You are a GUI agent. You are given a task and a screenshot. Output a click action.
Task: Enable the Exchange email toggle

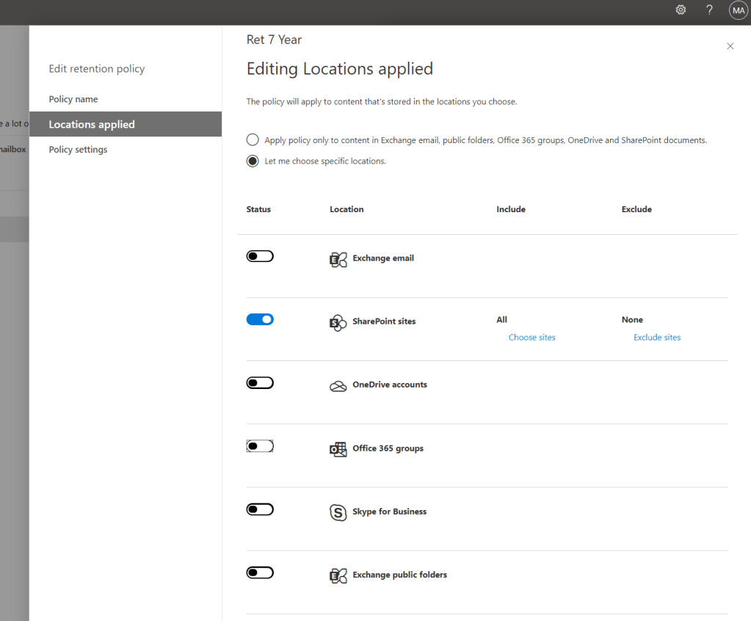(x=260, y=256)
